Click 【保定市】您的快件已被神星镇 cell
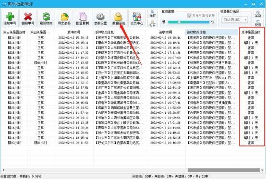 (x=211, y=103)
